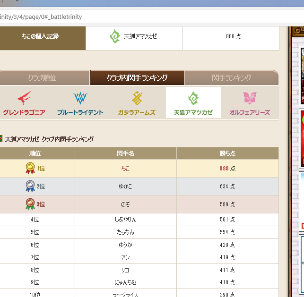
Task: Click the オルフェアリーズ label
Action: [250, 112]
